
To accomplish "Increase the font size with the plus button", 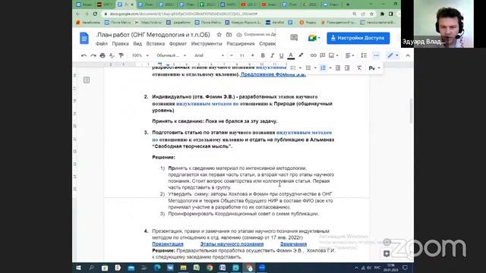I will 253,55.
